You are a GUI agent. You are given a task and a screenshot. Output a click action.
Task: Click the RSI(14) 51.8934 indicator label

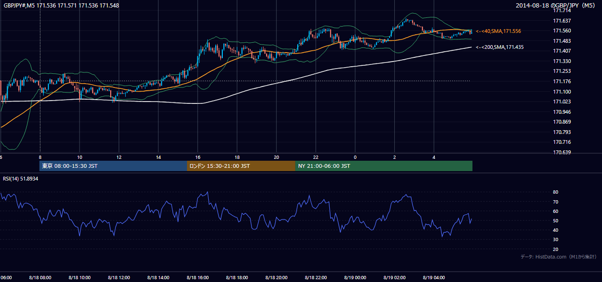point(21,179)
